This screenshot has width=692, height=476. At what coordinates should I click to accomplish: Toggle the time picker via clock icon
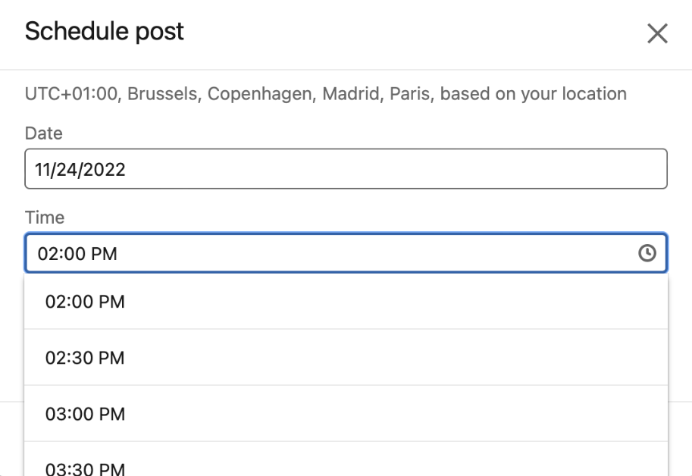(647, 253)
